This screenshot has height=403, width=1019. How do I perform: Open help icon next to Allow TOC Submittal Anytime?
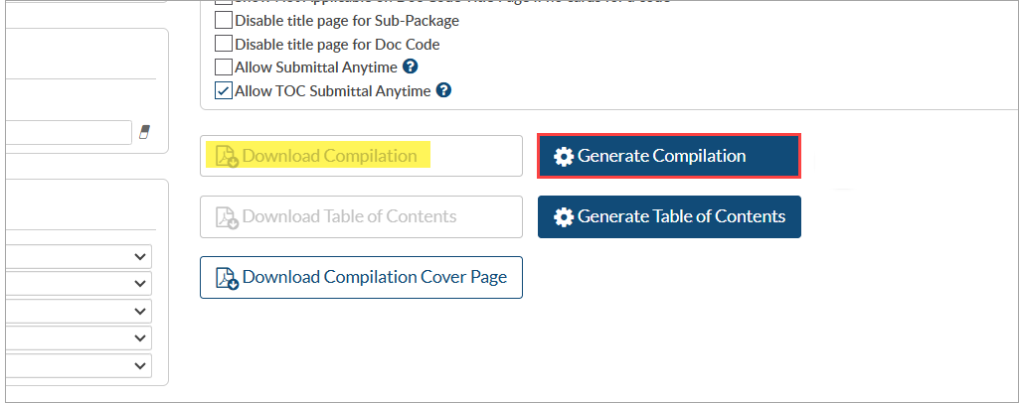443,90
